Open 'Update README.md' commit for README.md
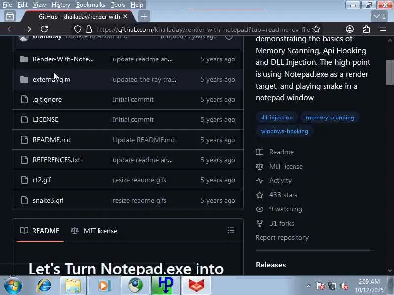The width and height of the screenshot is (394, 295). tap(144, 140)
